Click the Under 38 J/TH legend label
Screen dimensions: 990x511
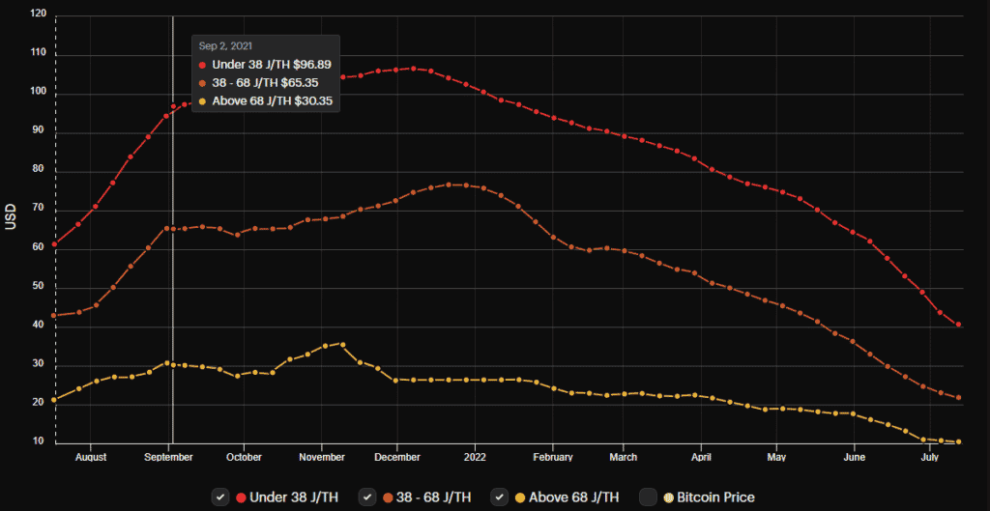pos(294,497)
